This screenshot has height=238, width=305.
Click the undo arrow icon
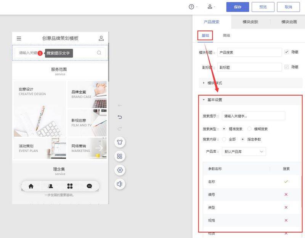click(120, 117)
